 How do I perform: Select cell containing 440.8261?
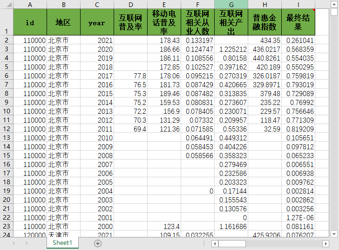coord(264,58)
